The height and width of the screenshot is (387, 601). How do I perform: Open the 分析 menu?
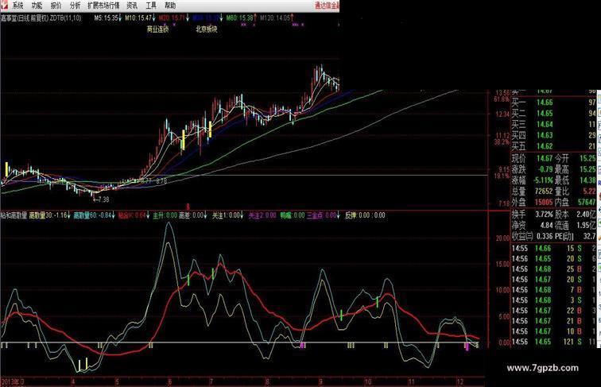(x=75, y=5)
